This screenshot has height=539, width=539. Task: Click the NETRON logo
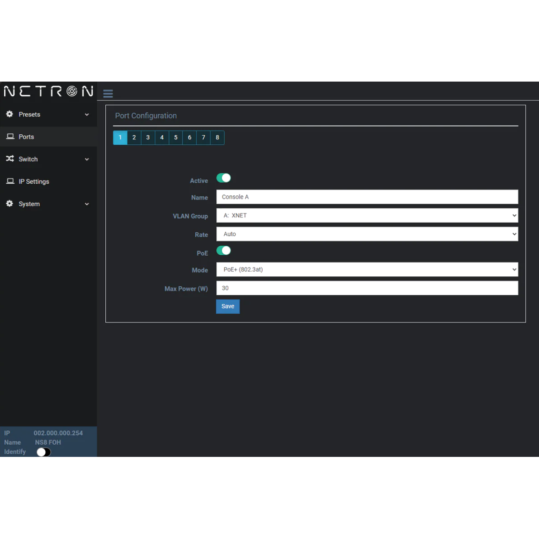[48, 91]
